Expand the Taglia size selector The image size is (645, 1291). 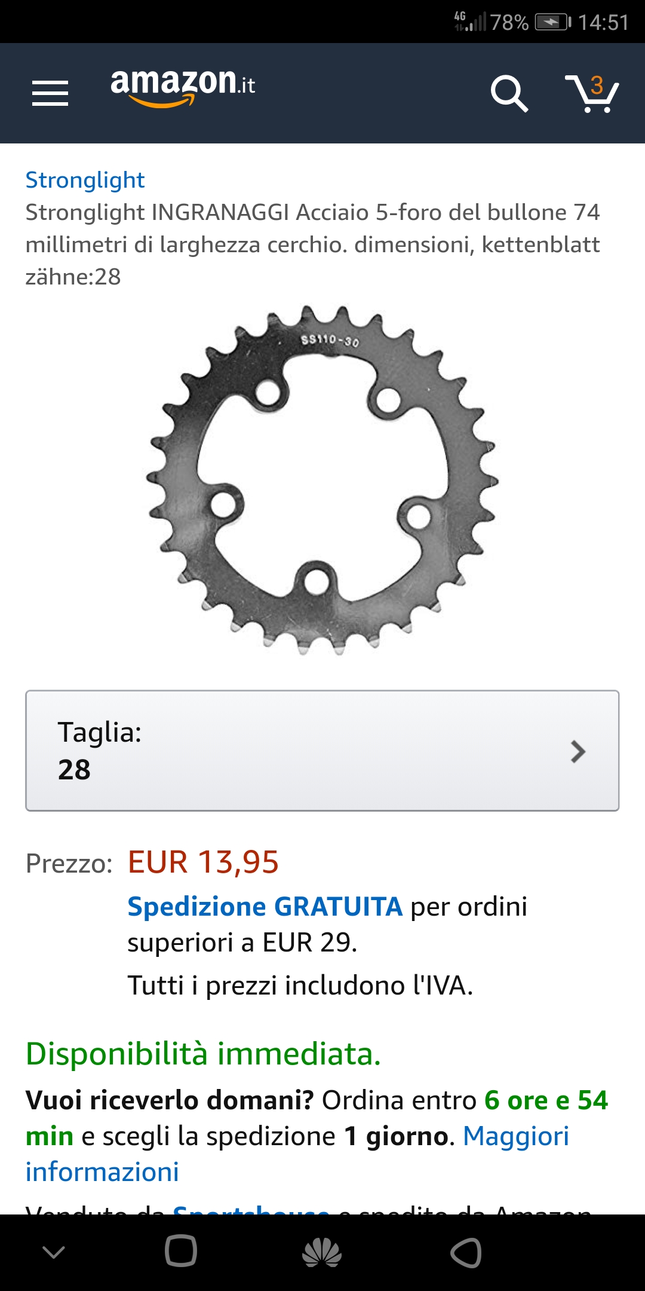[322, 751]
